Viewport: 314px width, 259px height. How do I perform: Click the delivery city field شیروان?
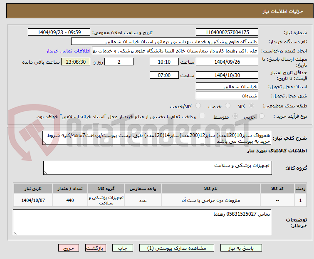227,96
